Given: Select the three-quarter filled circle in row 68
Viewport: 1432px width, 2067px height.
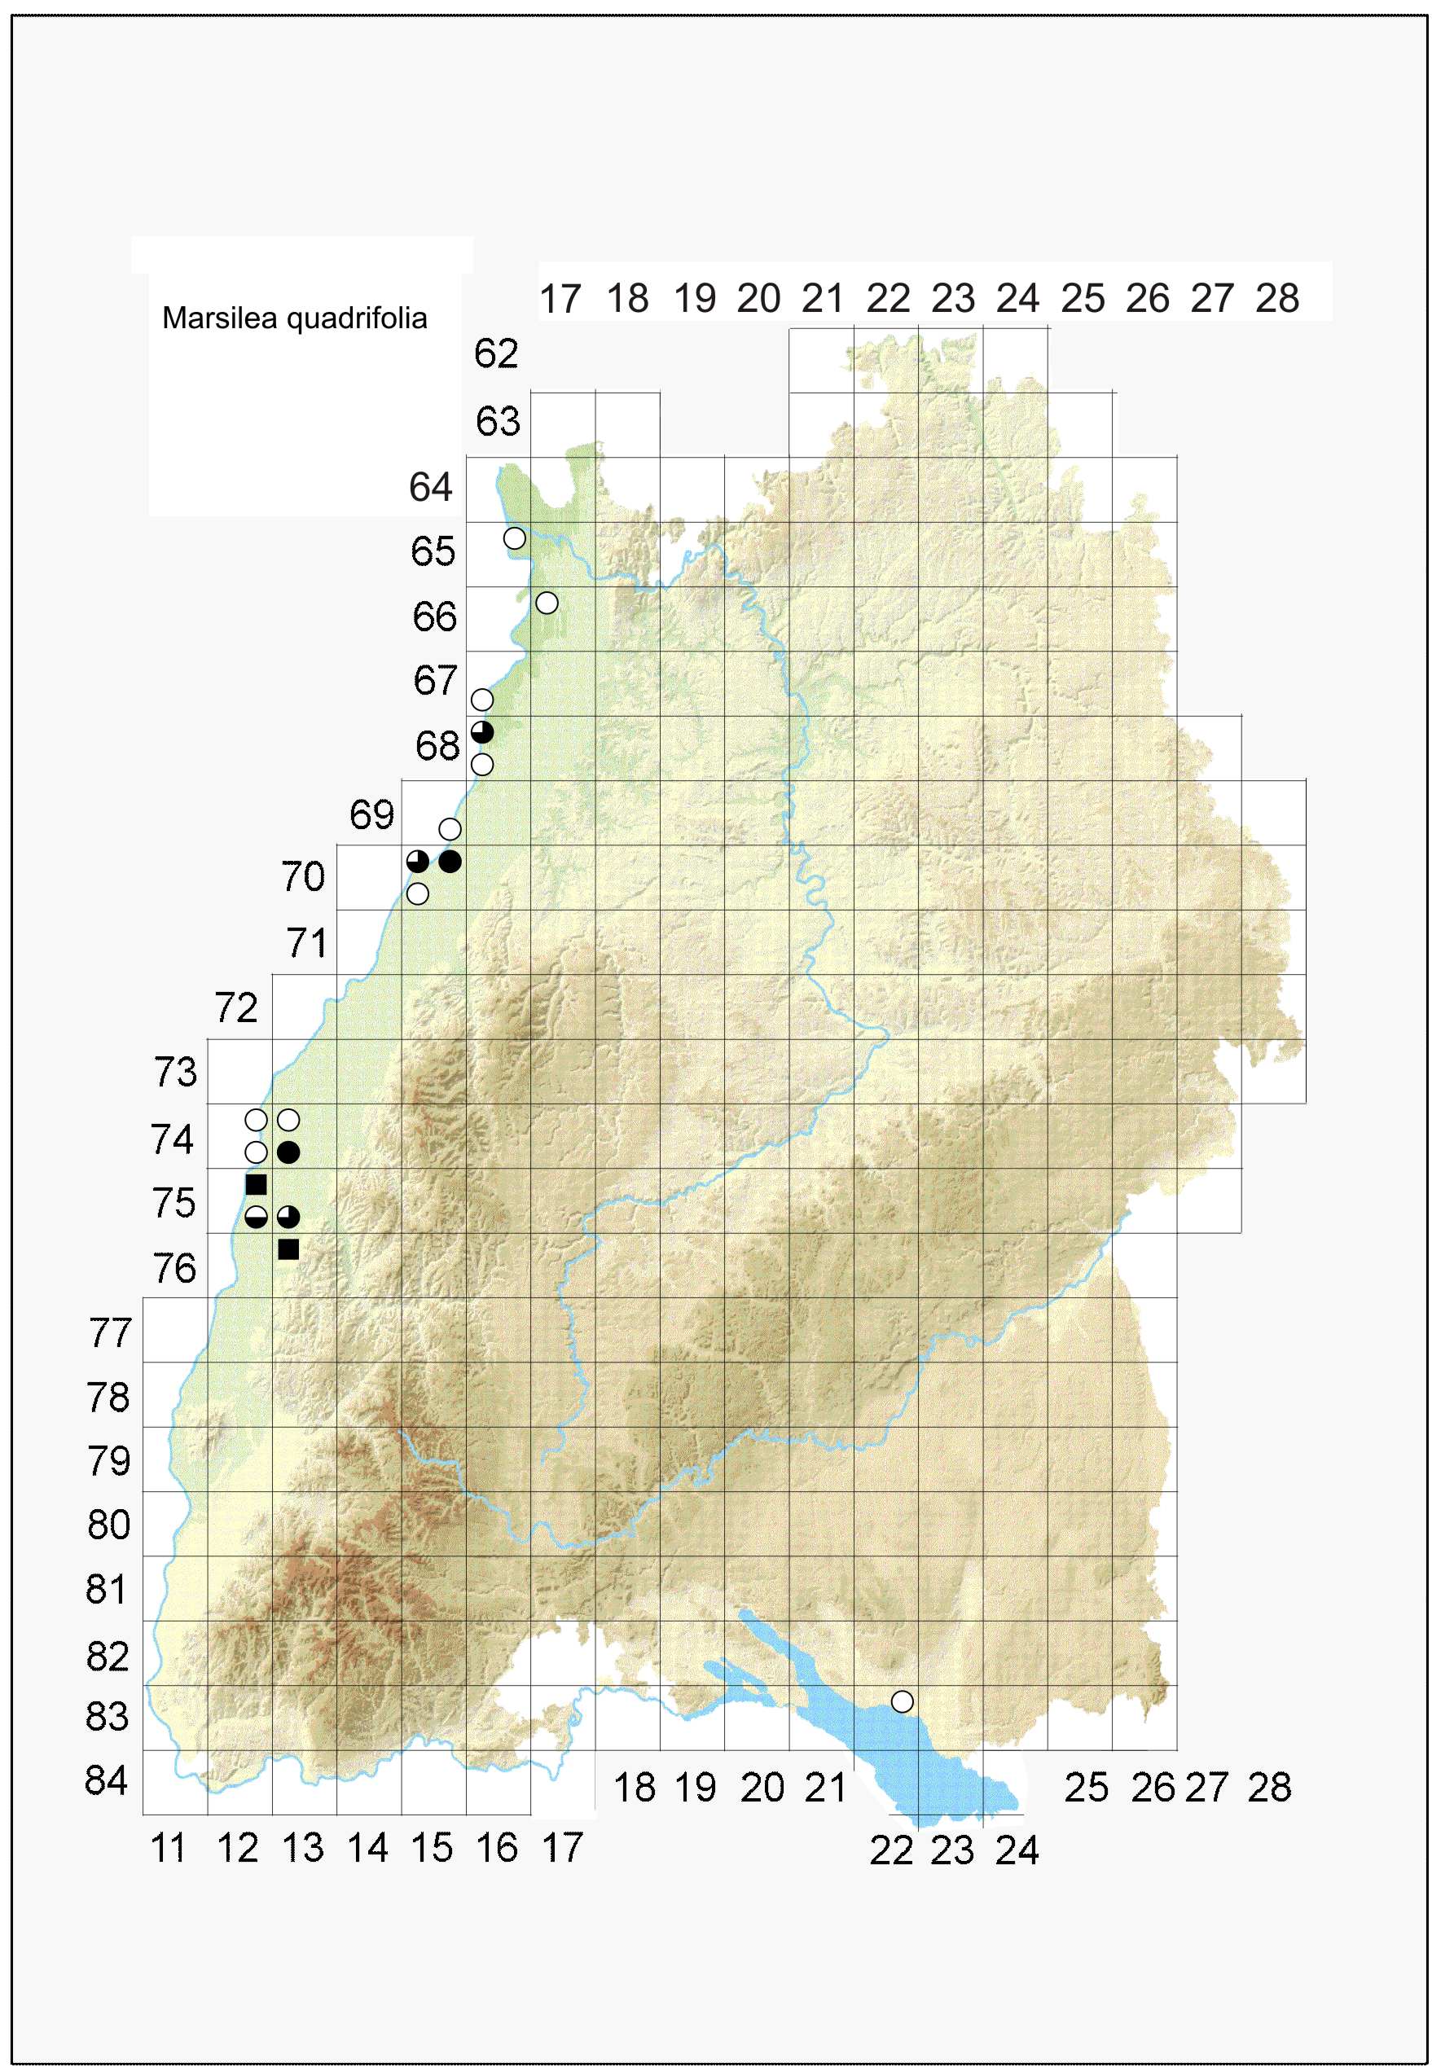Looking at the screenshot, I should coord(482,732).
